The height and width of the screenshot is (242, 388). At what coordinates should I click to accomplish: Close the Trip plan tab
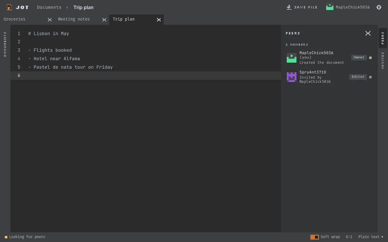pos(159,20)
